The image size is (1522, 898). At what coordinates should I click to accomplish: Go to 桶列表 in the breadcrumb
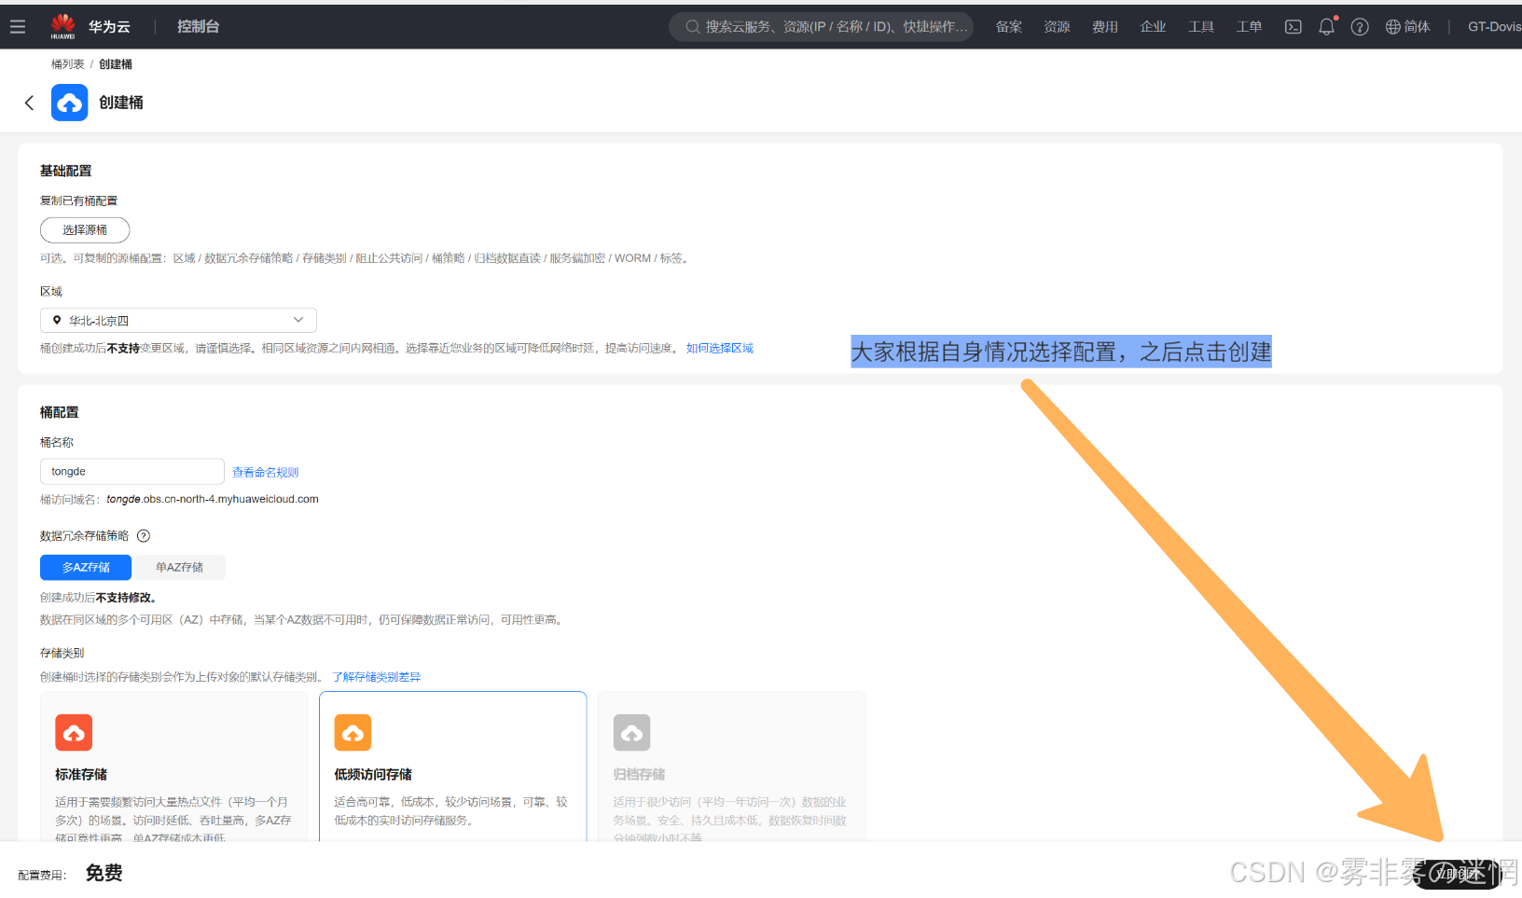(x=67, y=64)
